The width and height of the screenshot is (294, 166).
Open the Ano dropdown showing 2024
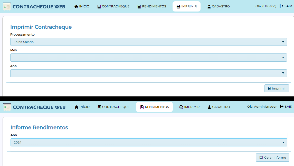coord(149,142)
